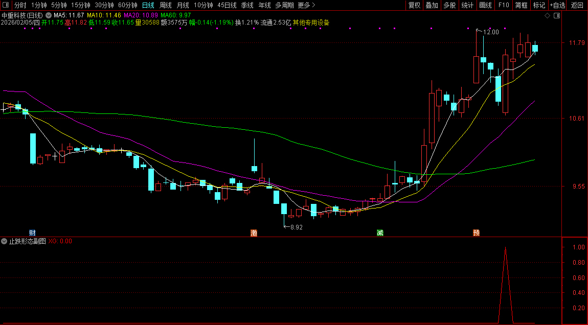588x325 pixels.
Task: Click the 财 event marker on timeline
Action: 32,233
